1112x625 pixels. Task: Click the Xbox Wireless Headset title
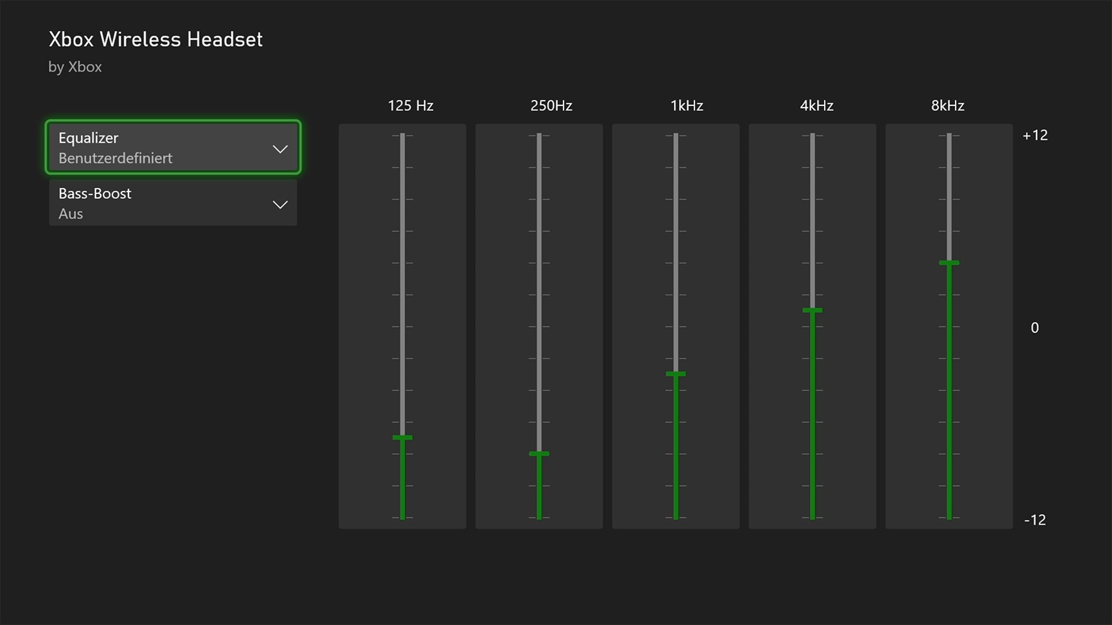pos(155,39)
